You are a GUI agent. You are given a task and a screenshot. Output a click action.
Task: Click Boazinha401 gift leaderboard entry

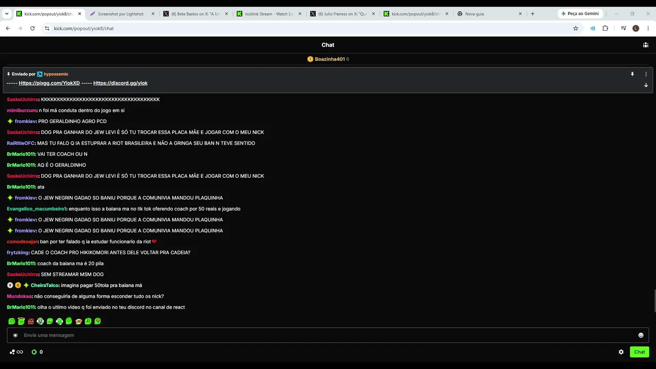[x=328, y=59]
